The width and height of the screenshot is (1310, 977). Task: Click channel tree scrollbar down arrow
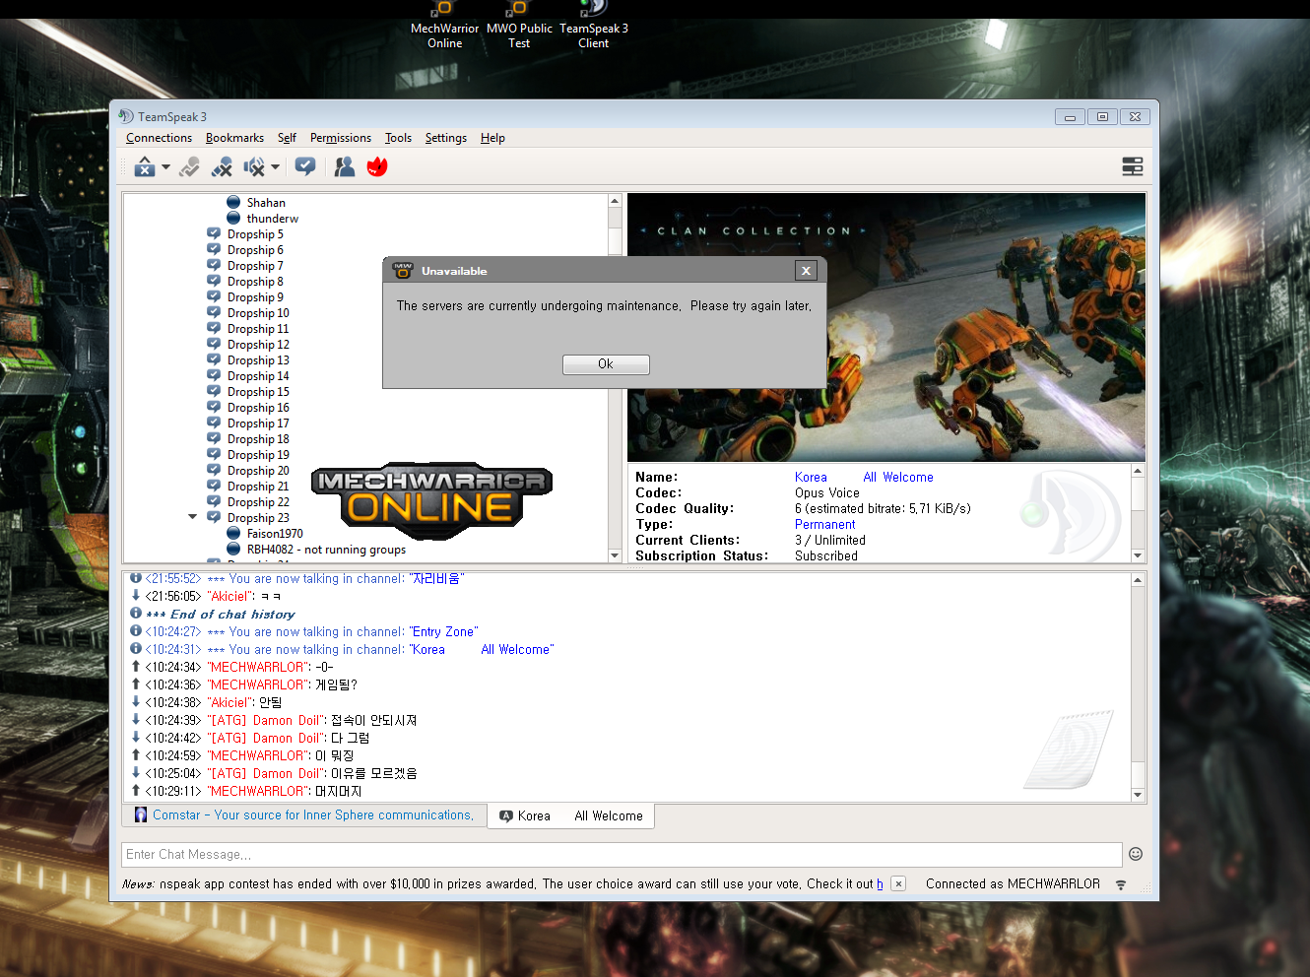point(615,555)
